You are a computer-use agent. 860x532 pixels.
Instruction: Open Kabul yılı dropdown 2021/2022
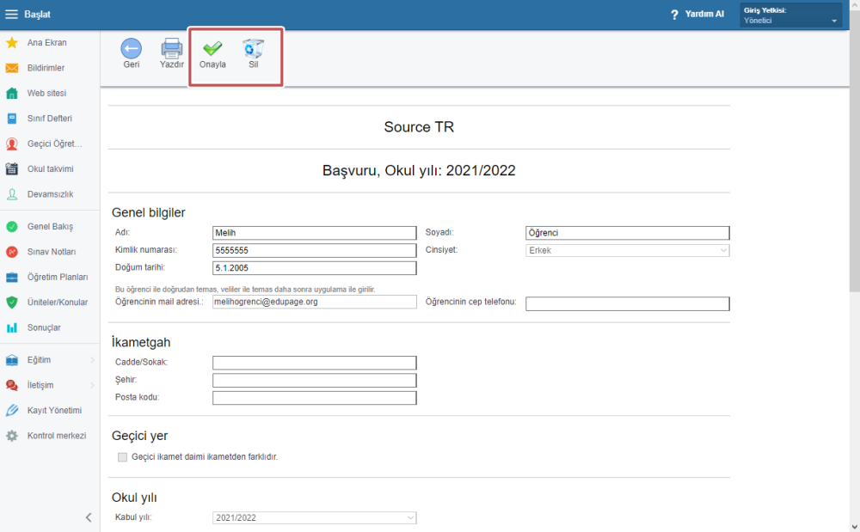(314, 517)
